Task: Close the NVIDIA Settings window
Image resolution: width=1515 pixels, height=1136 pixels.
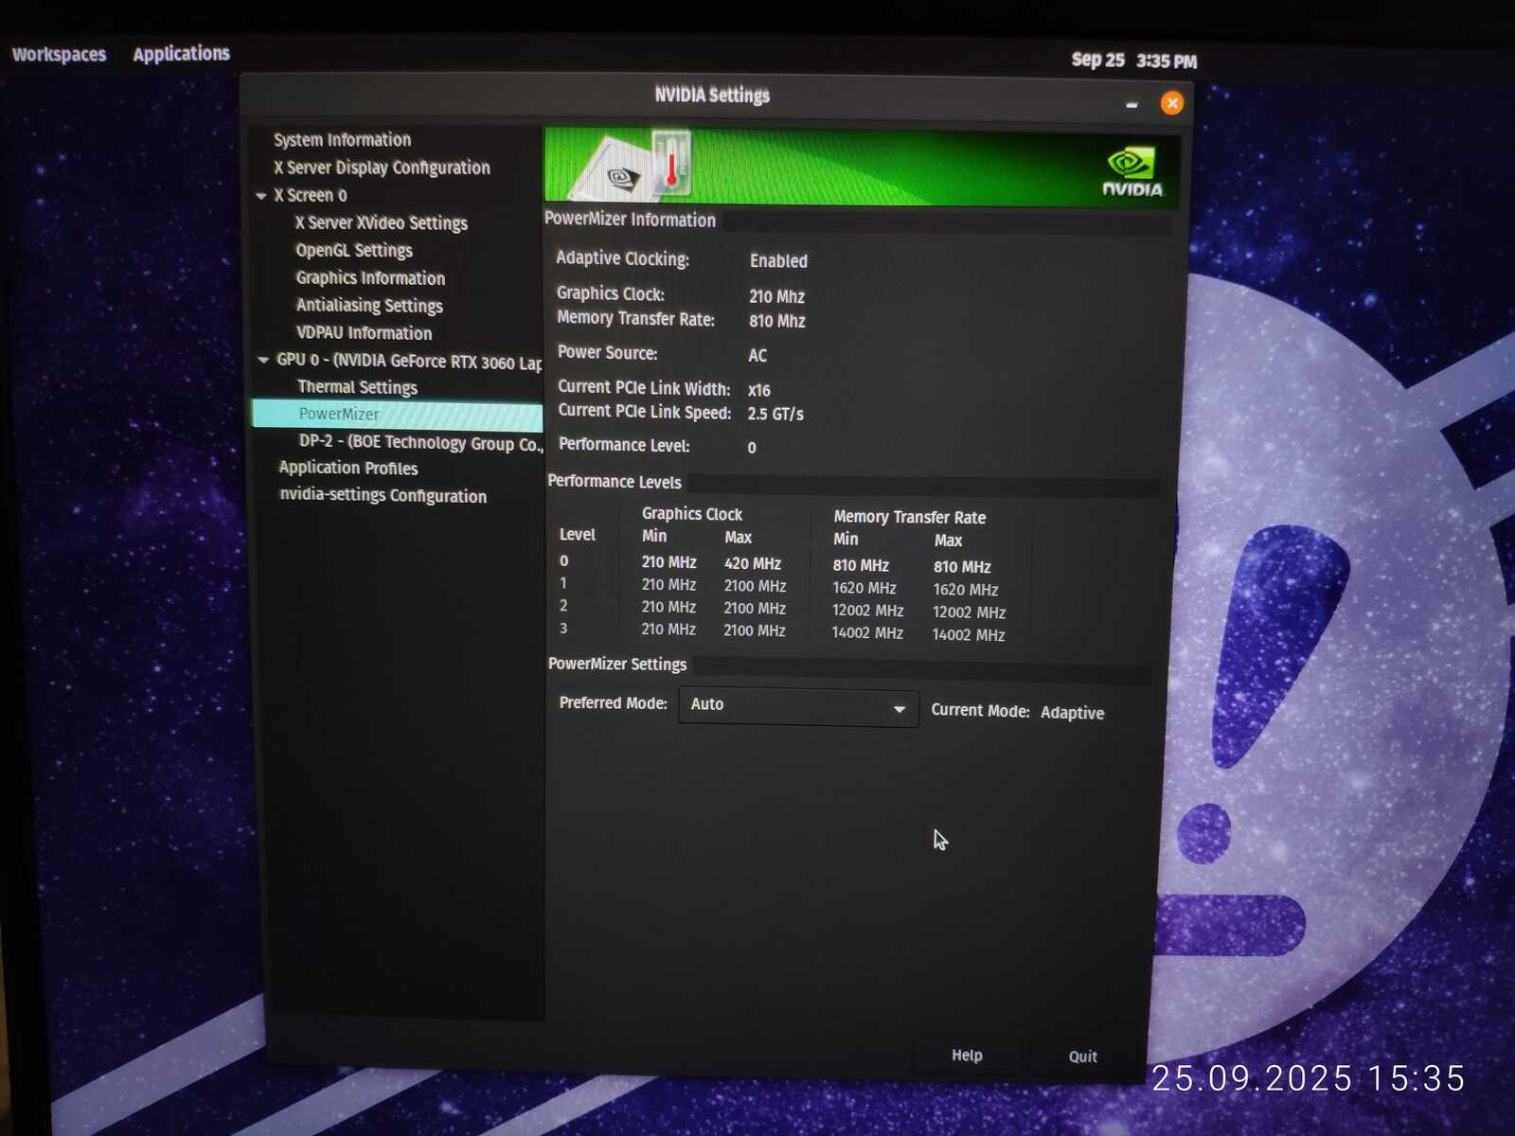Action: 1171,103
